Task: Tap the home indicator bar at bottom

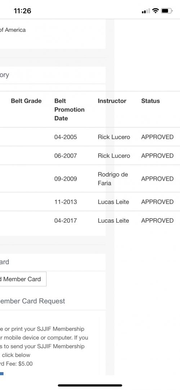Action: [x=90, y=386]
